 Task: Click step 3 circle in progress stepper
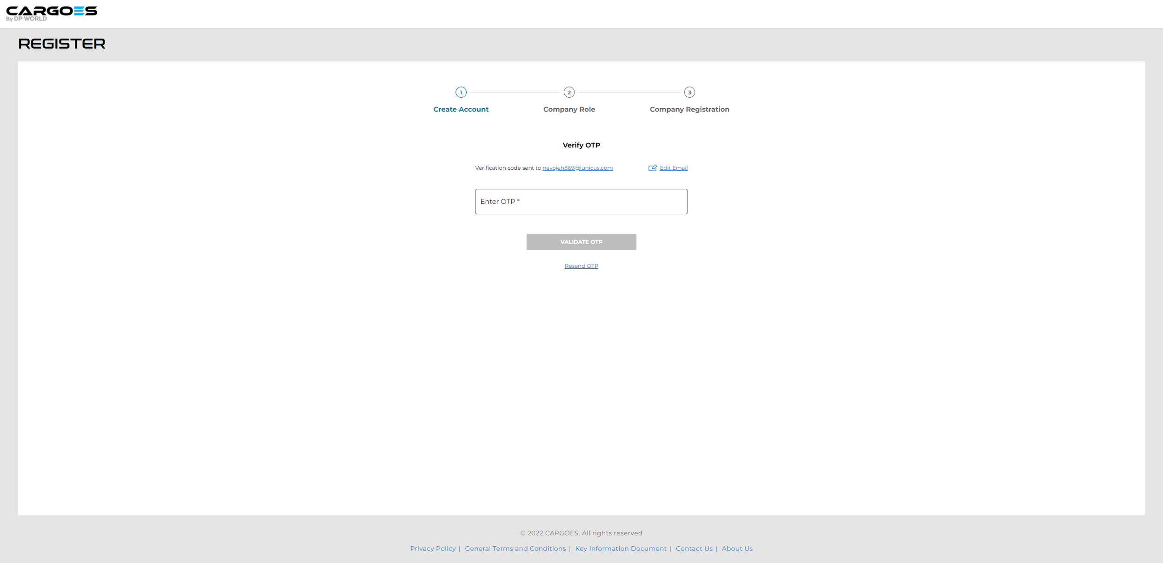point(689,92)
